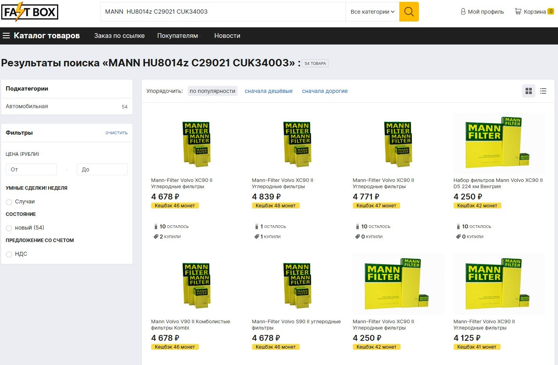Switch to grid view layout
Viewport: 558px width, 365px height.
(x=529, y=91)
